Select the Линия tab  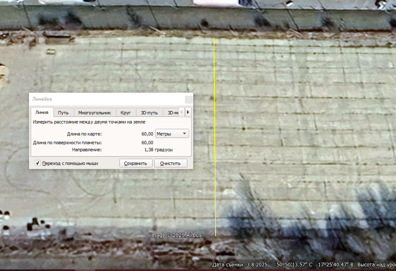coord(42,112)
